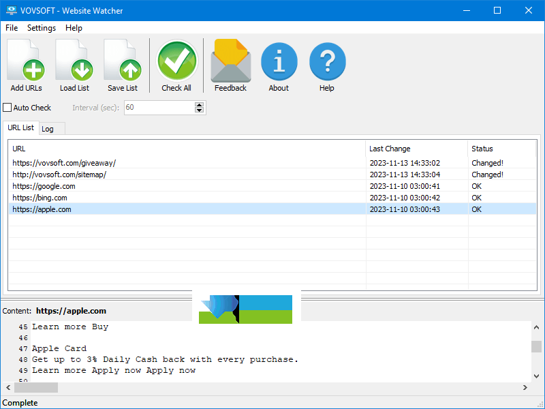Image resolution: width=545 pixels, height=409 pixels.
Task: Select the URL List tab
Action: 20,127
